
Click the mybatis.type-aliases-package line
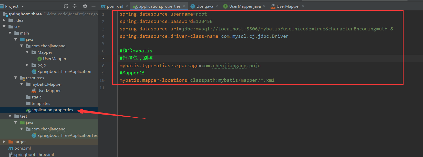[x=190, y=66]
